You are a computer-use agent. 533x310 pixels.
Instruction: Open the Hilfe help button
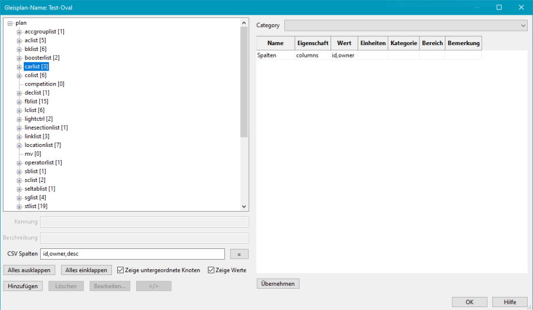(509, 302)
